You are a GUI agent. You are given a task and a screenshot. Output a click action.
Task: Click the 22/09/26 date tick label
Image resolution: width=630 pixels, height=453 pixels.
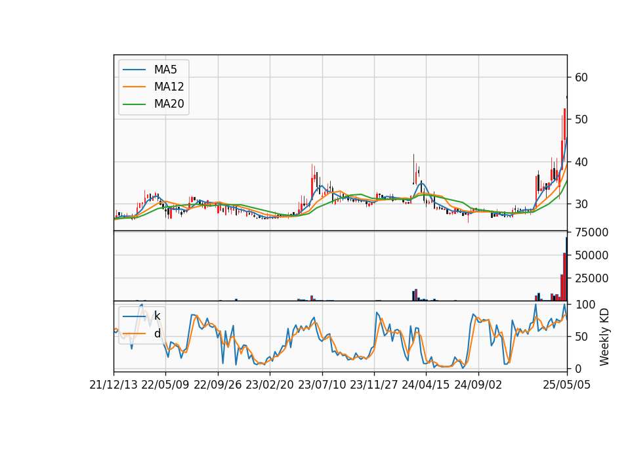[218, 385]
